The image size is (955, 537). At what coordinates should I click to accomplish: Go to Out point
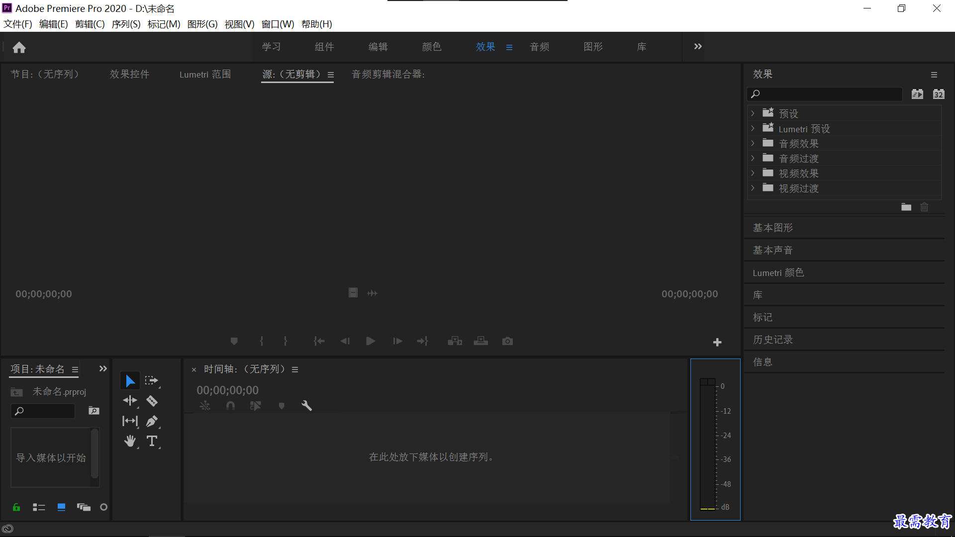422,341
